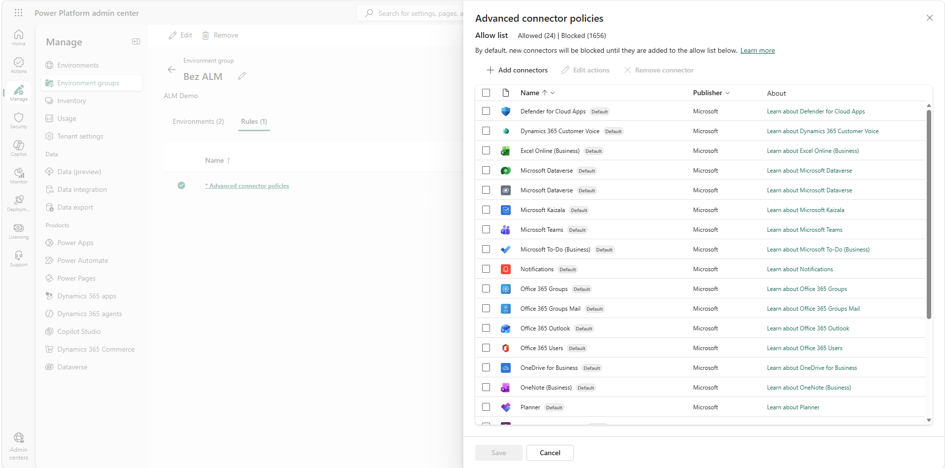
Task: Open Learn about Office 365 Groups link
Action: [x=807, y=289]
